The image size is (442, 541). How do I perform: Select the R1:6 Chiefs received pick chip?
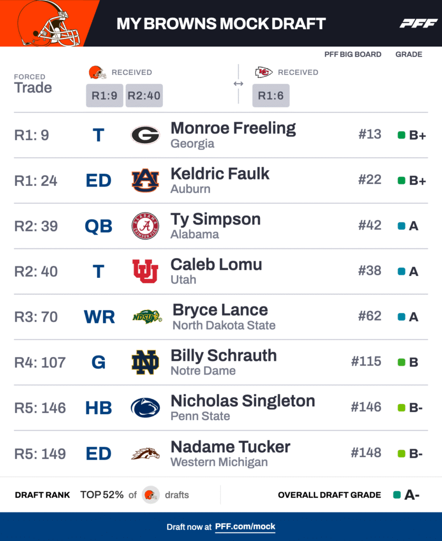click(271, 96)
